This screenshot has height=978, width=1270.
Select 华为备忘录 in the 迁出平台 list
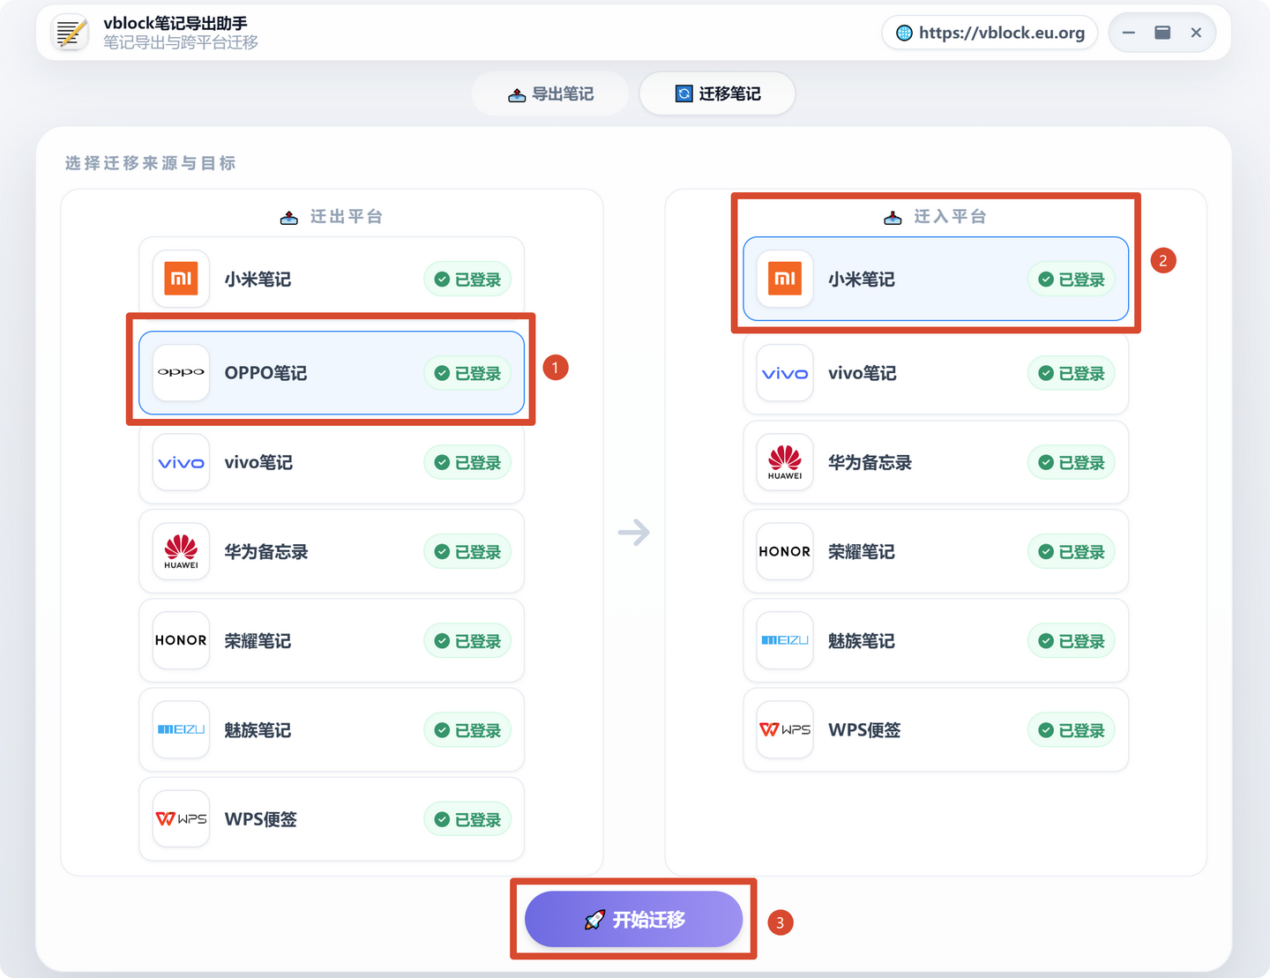332,551
